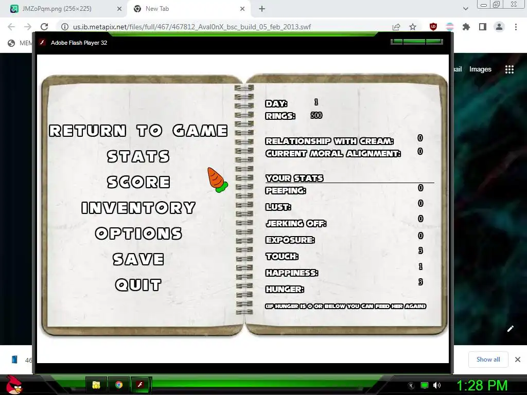This screenshot has height=395, width=527.
Task: Open the Images link on New Tab page
Action: pyautogui.click(x=480, y=69)
